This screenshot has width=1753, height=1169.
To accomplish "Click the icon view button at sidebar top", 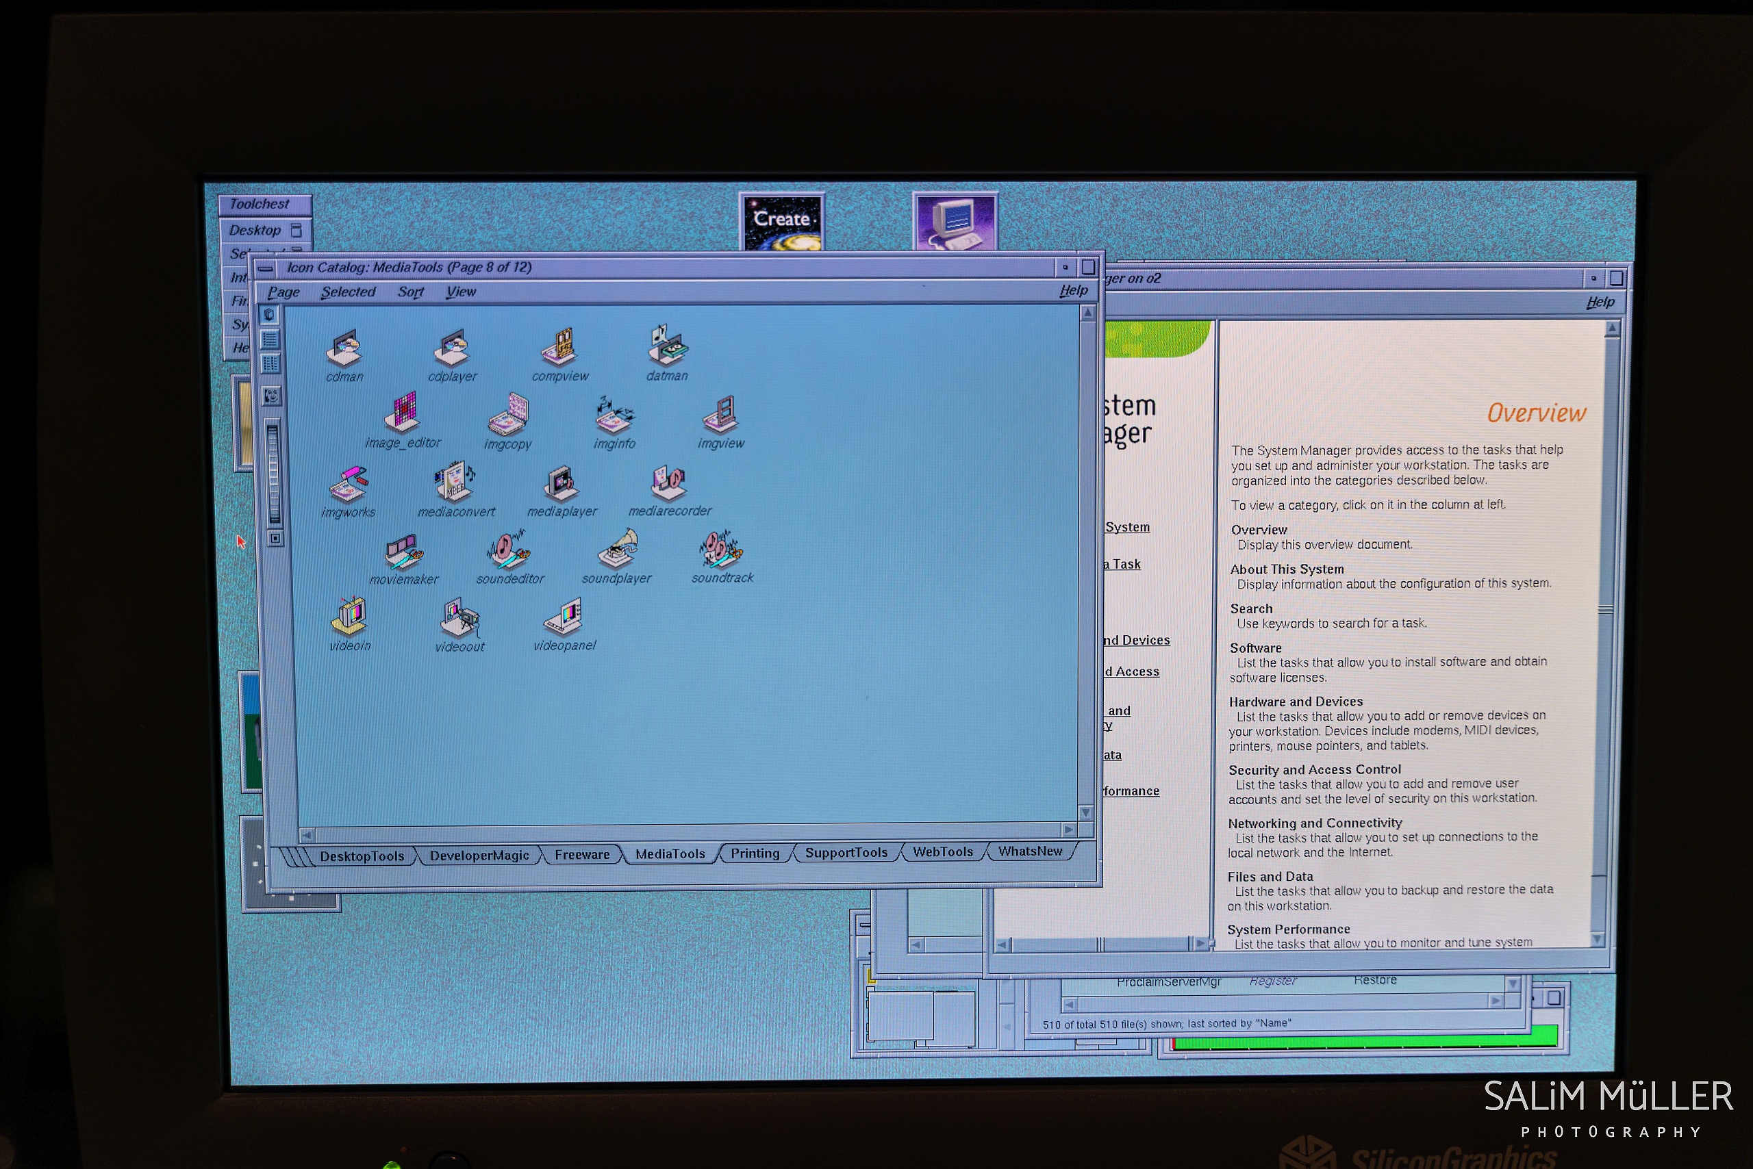I will (x=269, y=315).
